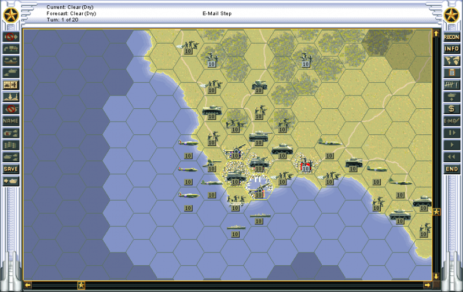Click the top-right gold star emblem
This screenshot has width=463, height=292.
(453, 14)
